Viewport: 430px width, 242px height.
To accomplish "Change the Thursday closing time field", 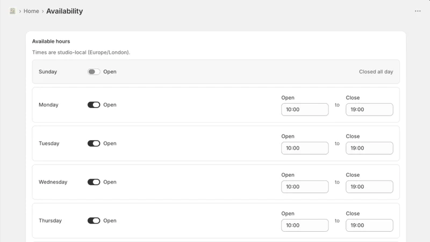I will [x=369, y=225].
